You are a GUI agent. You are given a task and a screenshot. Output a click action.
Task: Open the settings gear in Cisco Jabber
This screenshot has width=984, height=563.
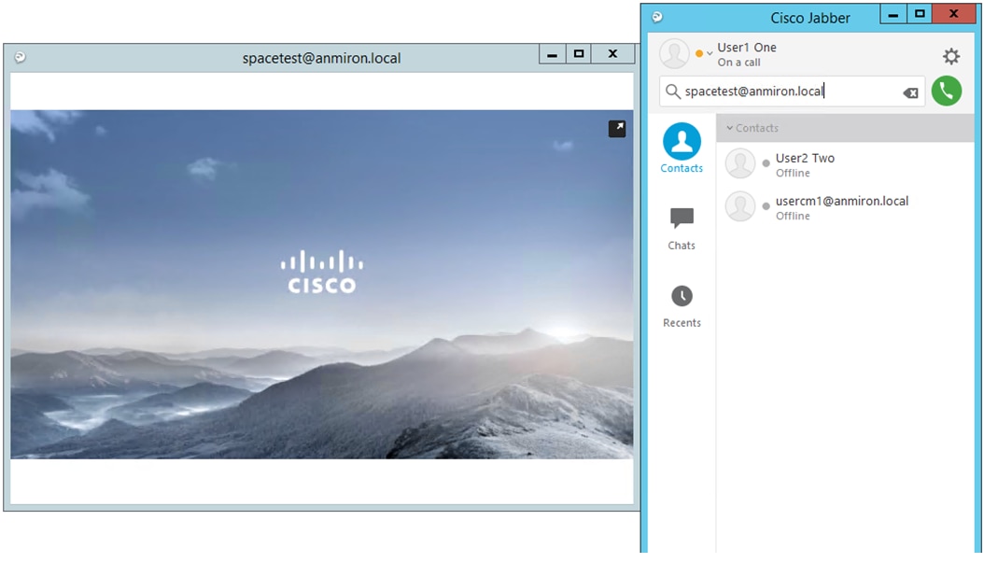951,57
